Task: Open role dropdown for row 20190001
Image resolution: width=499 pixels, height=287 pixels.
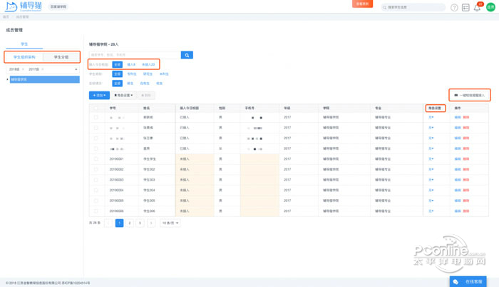Action: pyautogui.click(x=431, y=158)
